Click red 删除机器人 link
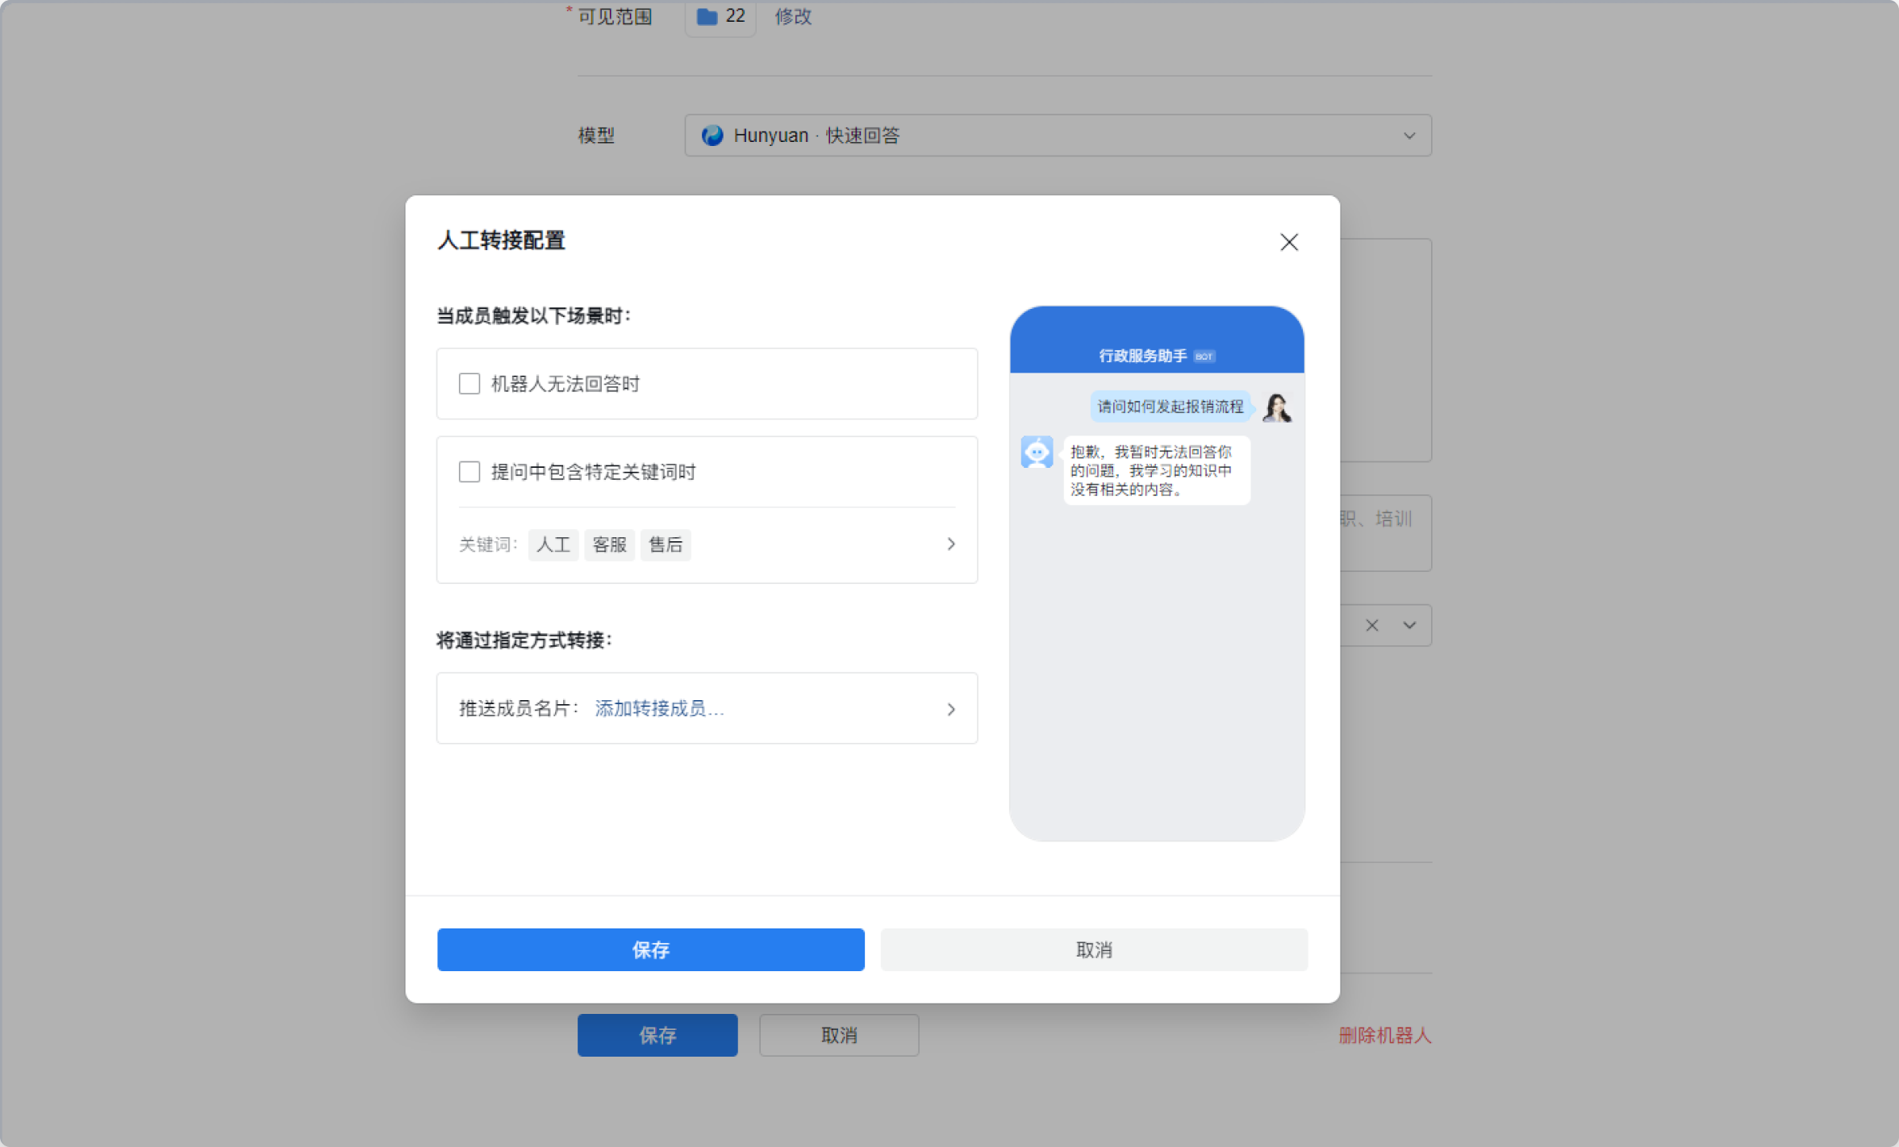Viewport: 1899px width, 1147px height. pos(1384,1036)
